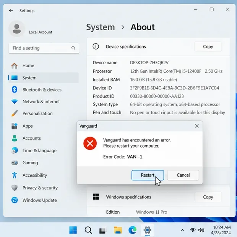The height and width of the screenshot is (237, 237).
Task: Click the Privacy & security shield icon
Action: [15, 188]
